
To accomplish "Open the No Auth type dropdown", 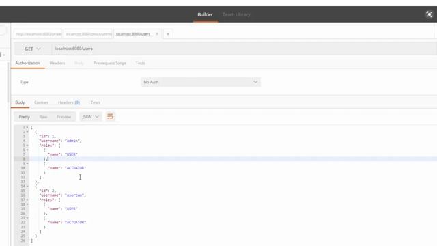I will tap(201, 82).
